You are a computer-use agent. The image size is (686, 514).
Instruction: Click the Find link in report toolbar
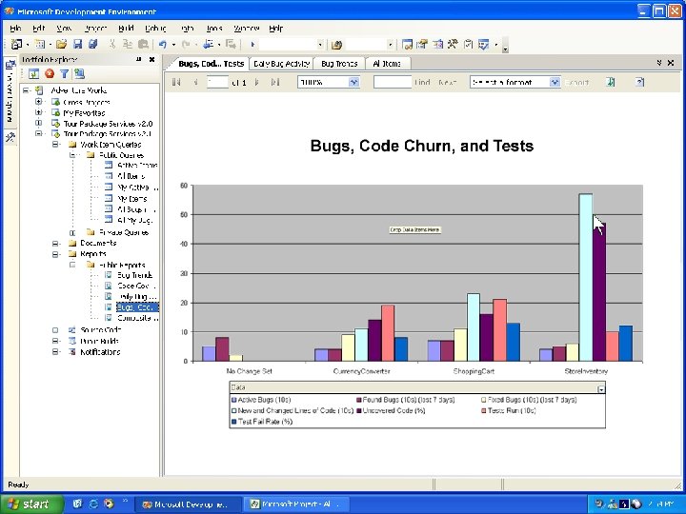click(x=422, y=82)
